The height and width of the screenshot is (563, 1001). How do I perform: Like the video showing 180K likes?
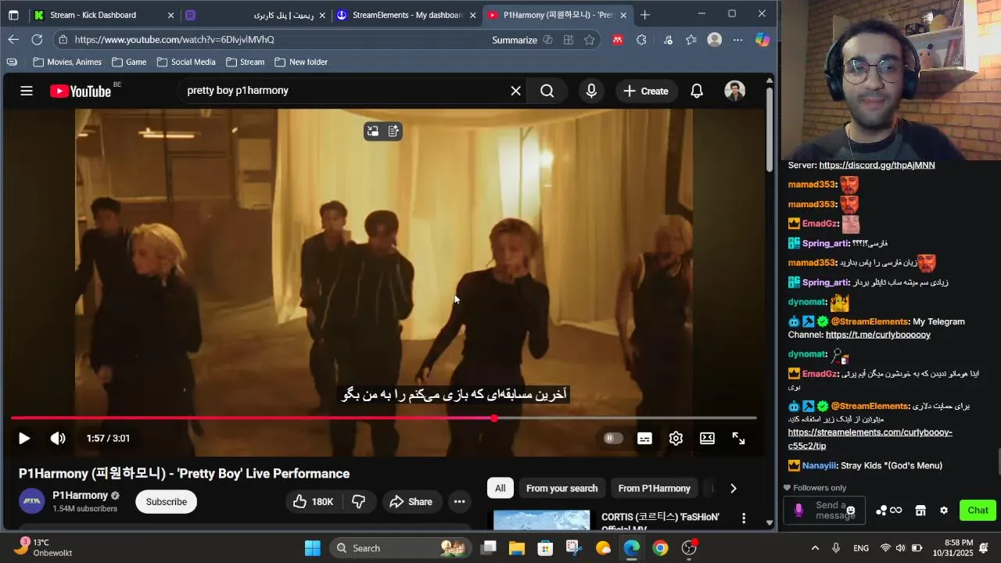[x=313, y=502]
